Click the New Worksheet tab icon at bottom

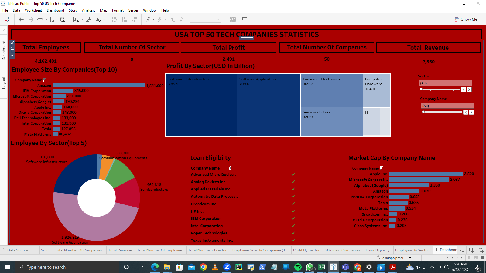(x=462, y=250)
